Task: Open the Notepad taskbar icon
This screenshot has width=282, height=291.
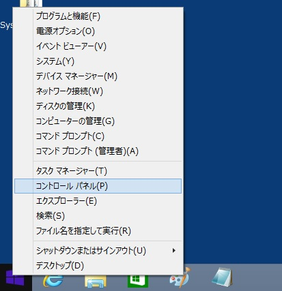Action: click(x=222, y=277)
